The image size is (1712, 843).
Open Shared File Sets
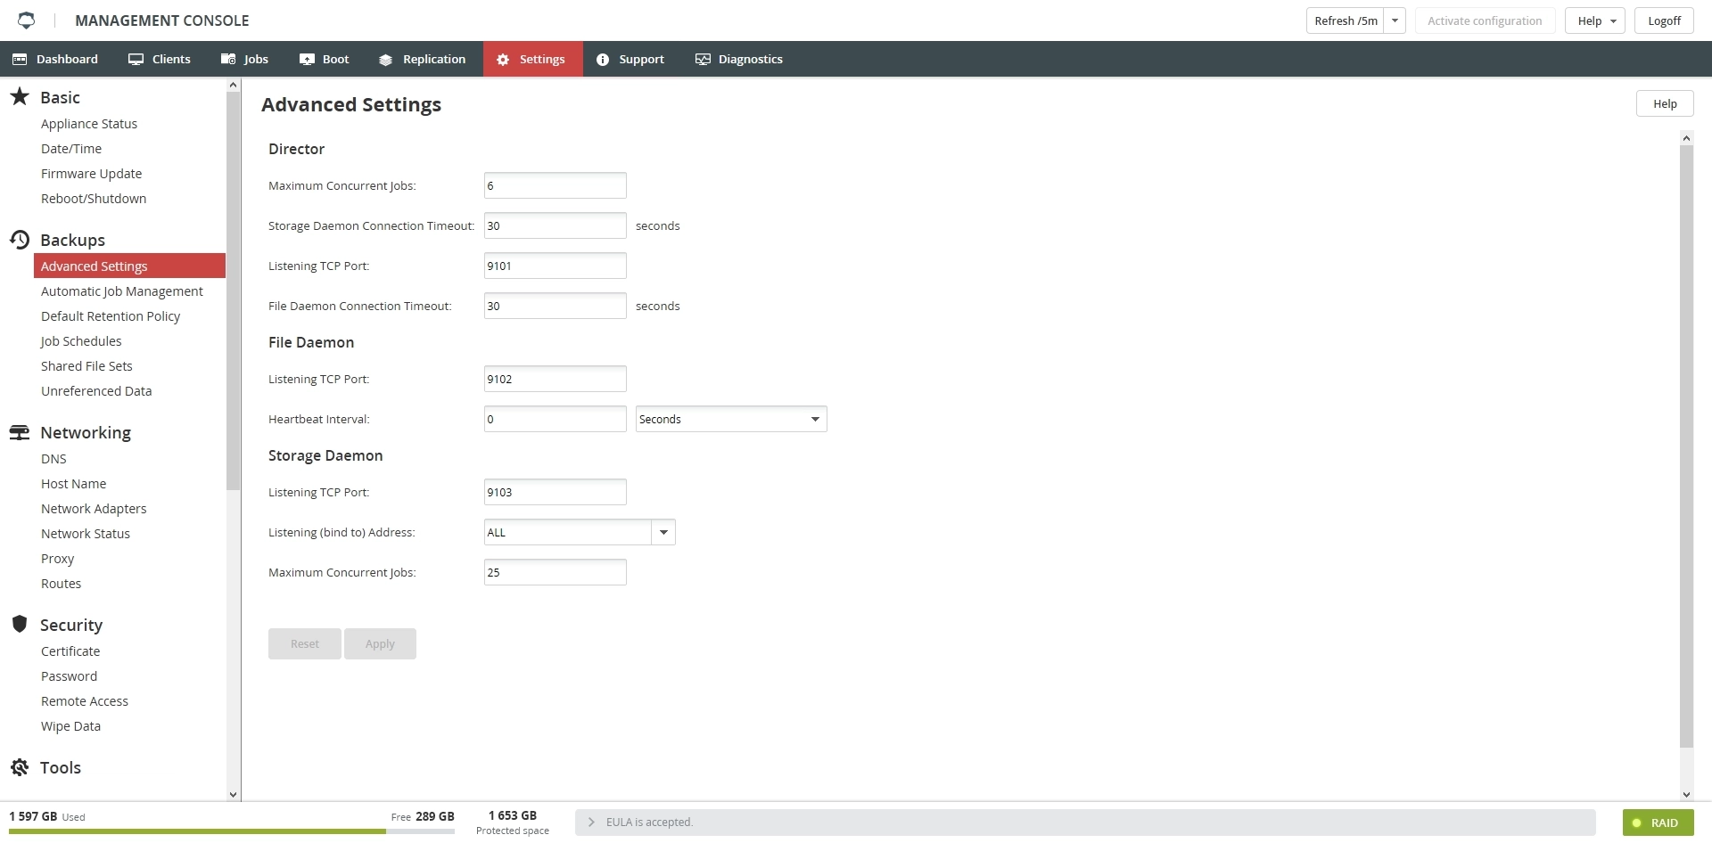pos(86,366)
